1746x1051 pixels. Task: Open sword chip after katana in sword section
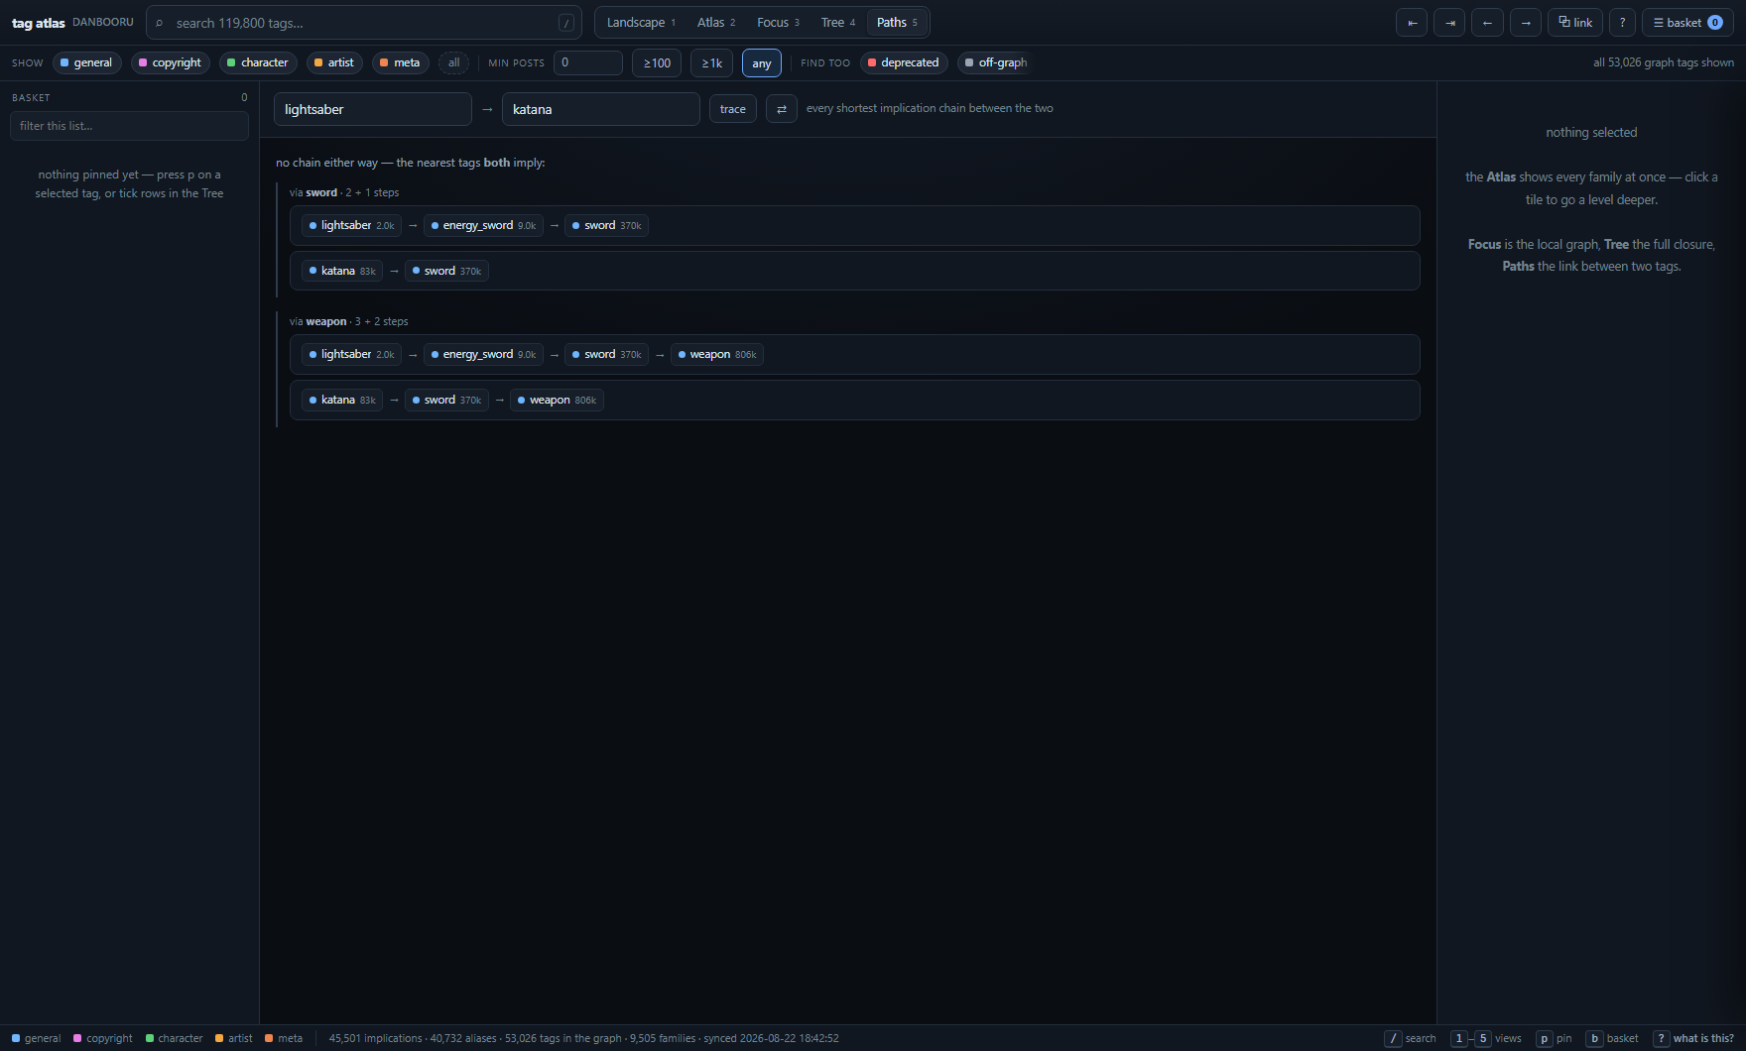(x=446, y=271)
